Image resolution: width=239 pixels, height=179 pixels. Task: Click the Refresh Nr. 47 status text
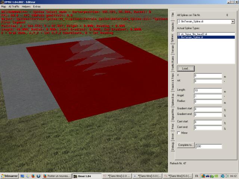[178, 163]
